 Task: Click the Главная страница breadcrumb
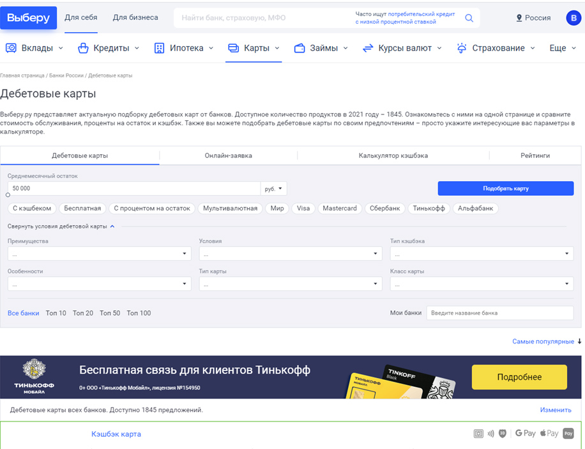click(x=22, y=75)
